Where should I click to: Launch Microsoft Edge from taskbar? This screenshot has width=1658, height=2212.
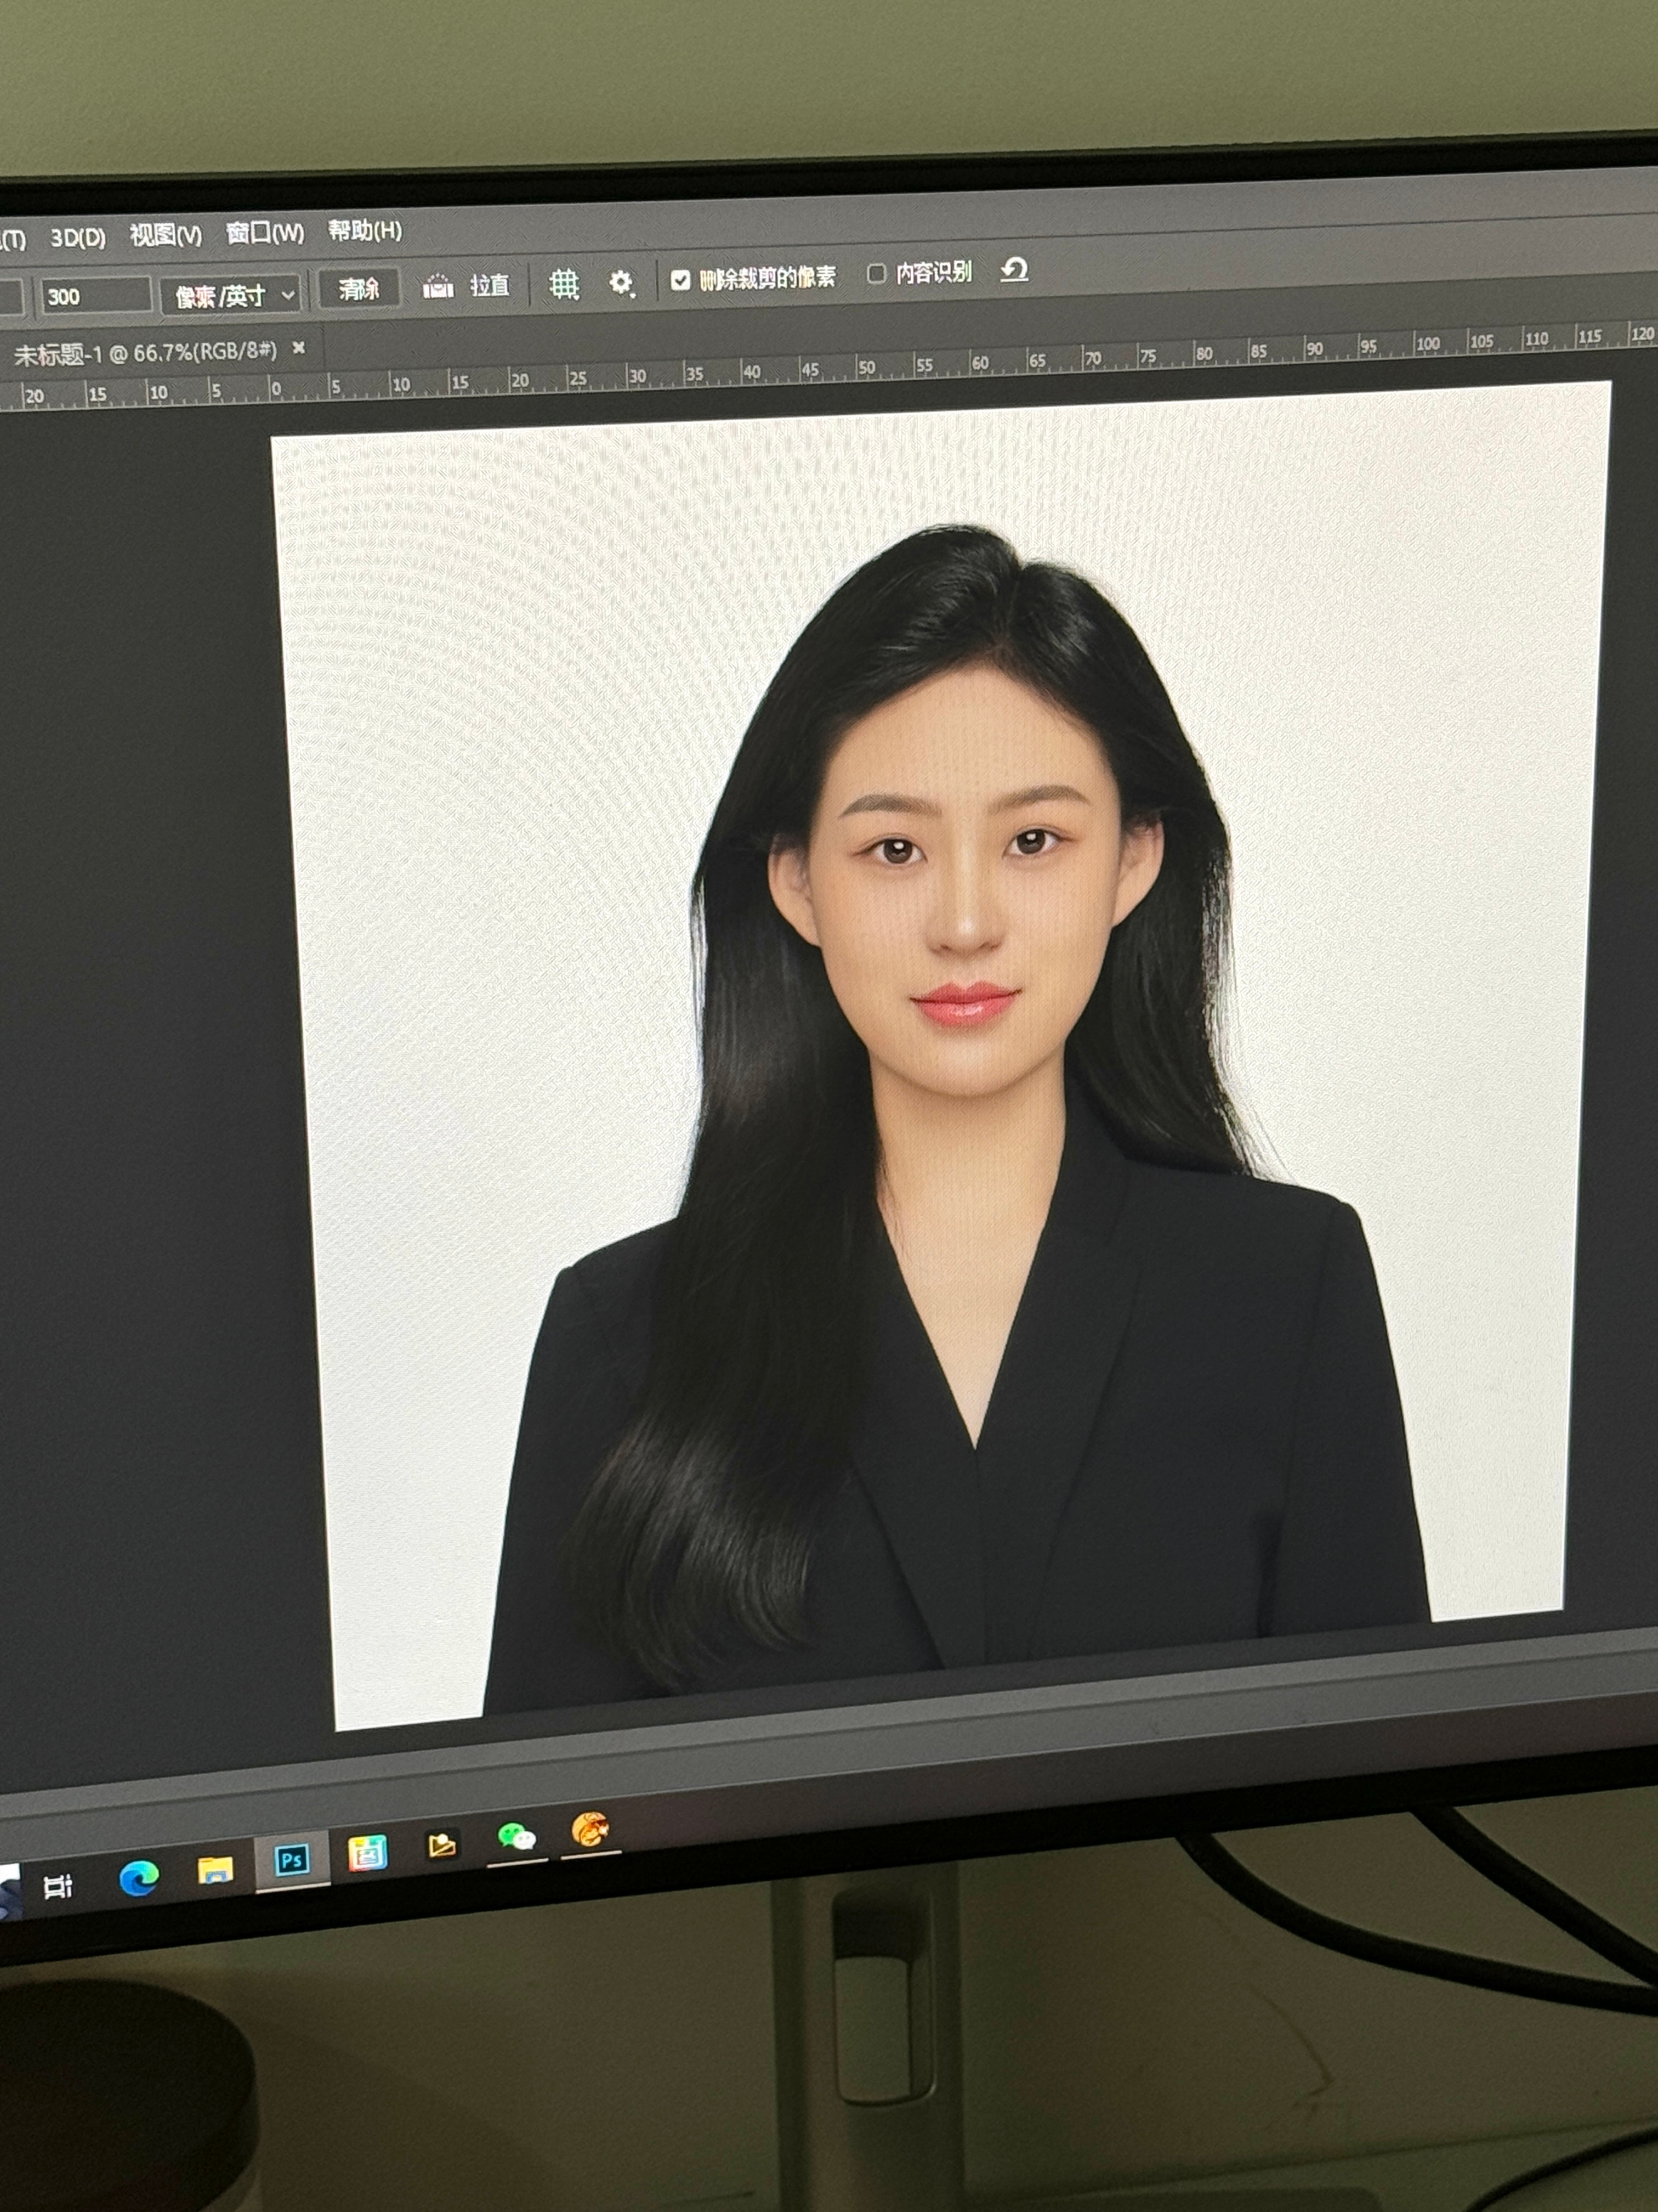point(139,1878)
